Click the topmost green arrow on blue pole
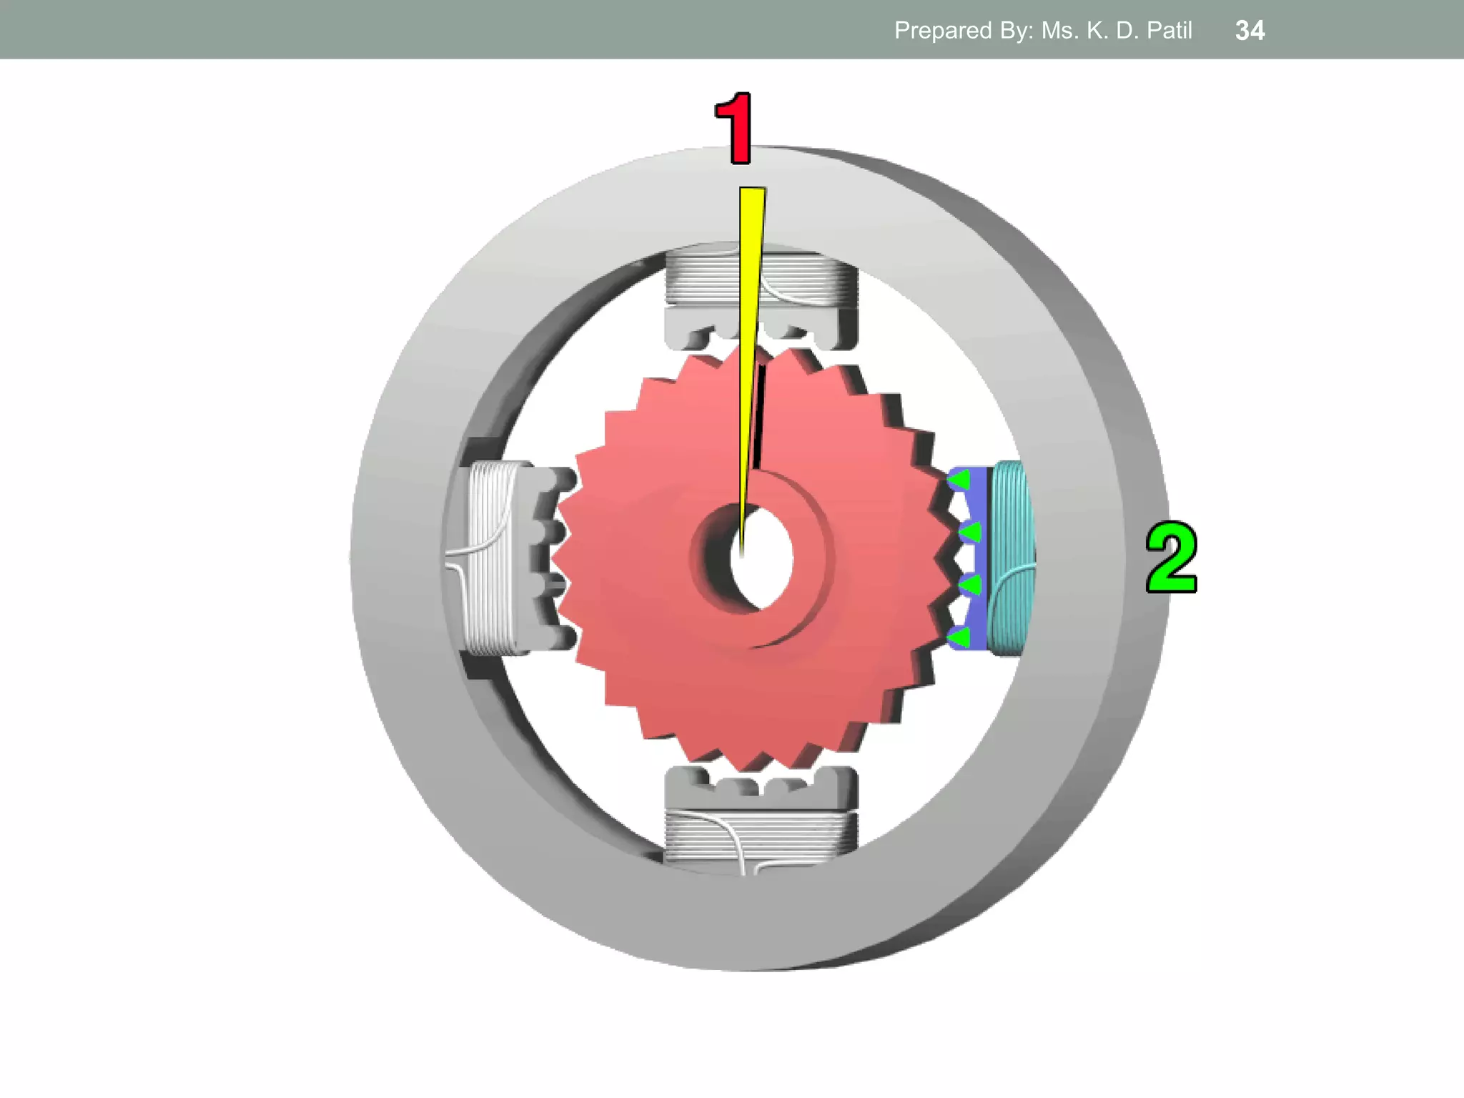 point(960,480)
